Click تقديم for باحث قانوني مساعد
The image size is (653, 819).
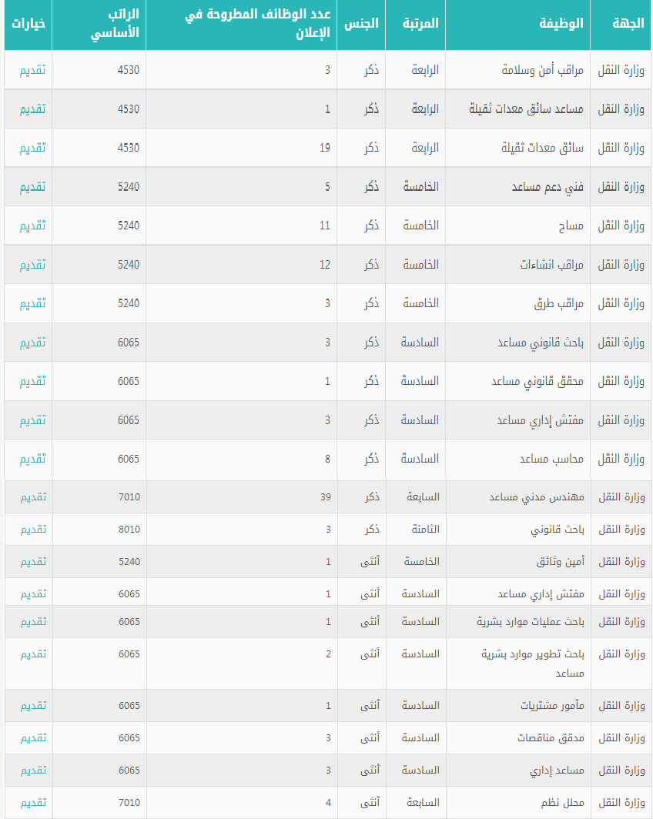coord(33,343)
